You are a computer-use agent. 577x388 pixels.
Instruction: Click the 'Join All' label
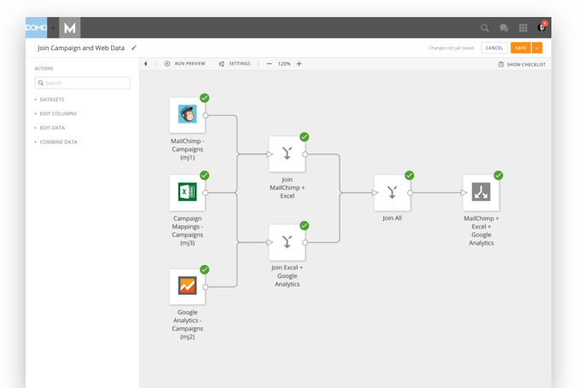393,218
